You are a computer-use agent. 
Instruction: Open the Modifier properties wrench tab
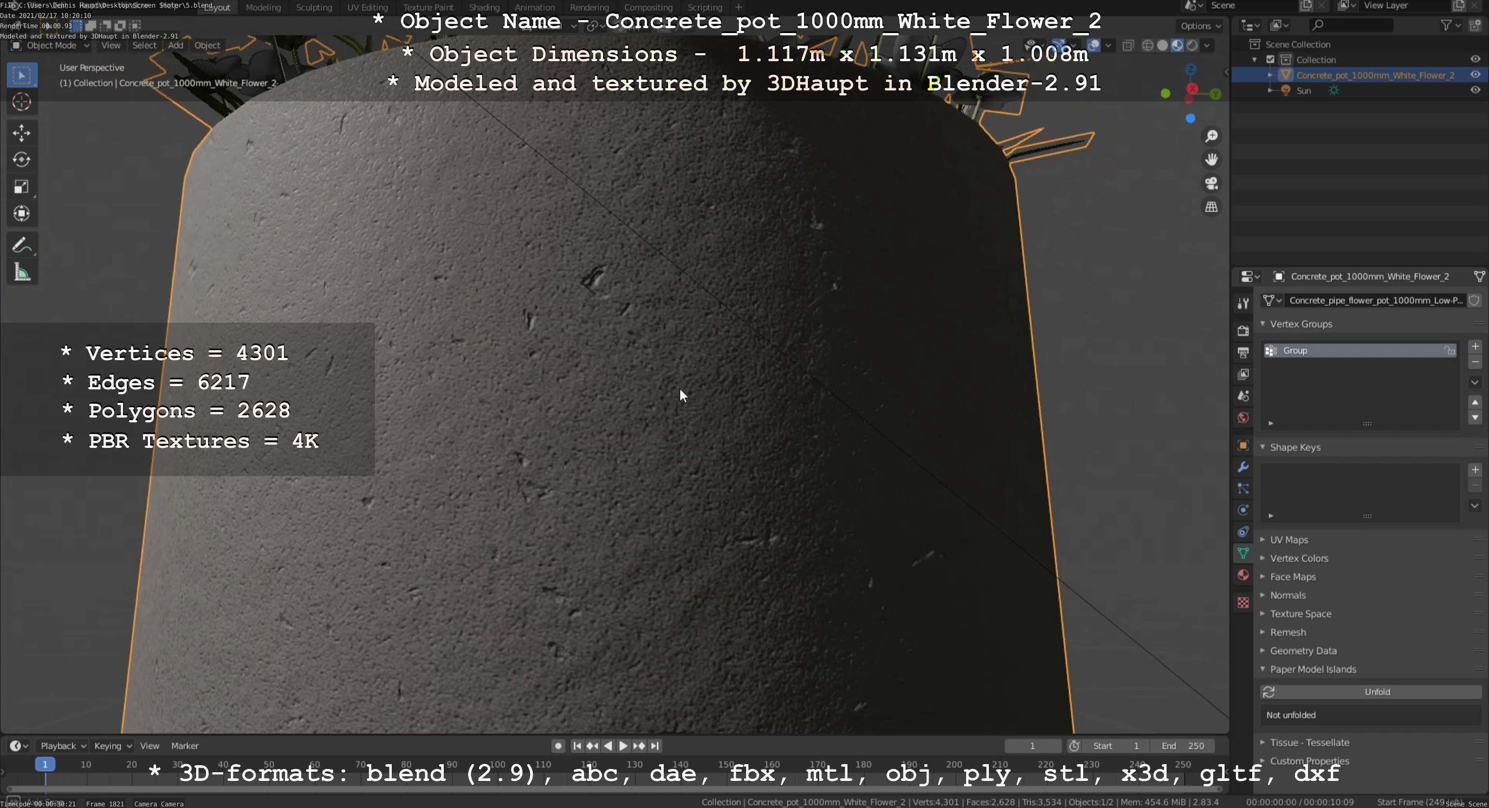point(1243,467)
